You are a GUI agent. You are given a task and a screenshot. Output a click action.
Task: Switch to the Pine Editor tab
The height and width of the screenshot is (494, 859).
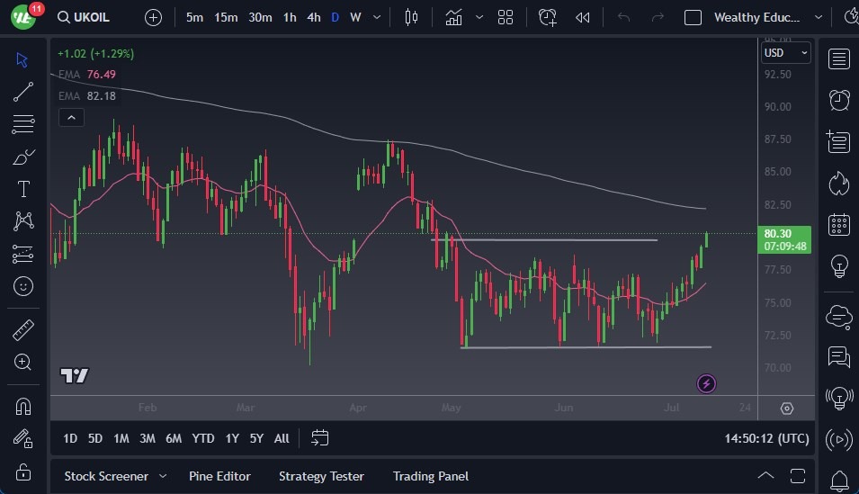pyautogui.click(x=219, y=476)
